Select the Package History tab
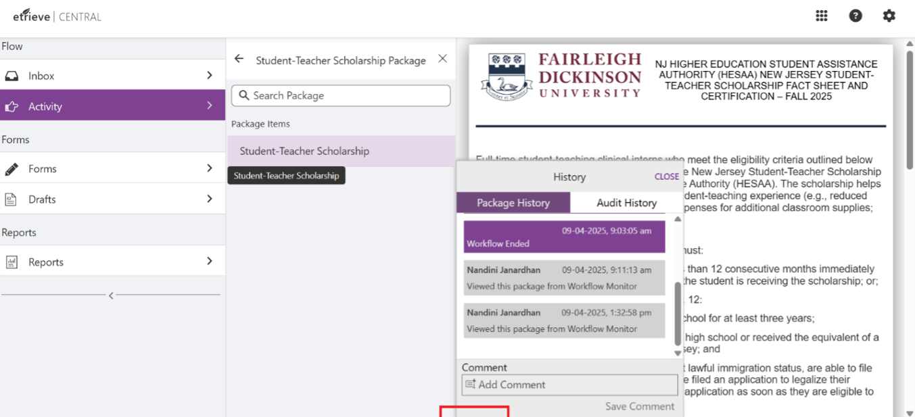This screenshot has width=915, height=417. pyautogui.click(x=513, y=203)
